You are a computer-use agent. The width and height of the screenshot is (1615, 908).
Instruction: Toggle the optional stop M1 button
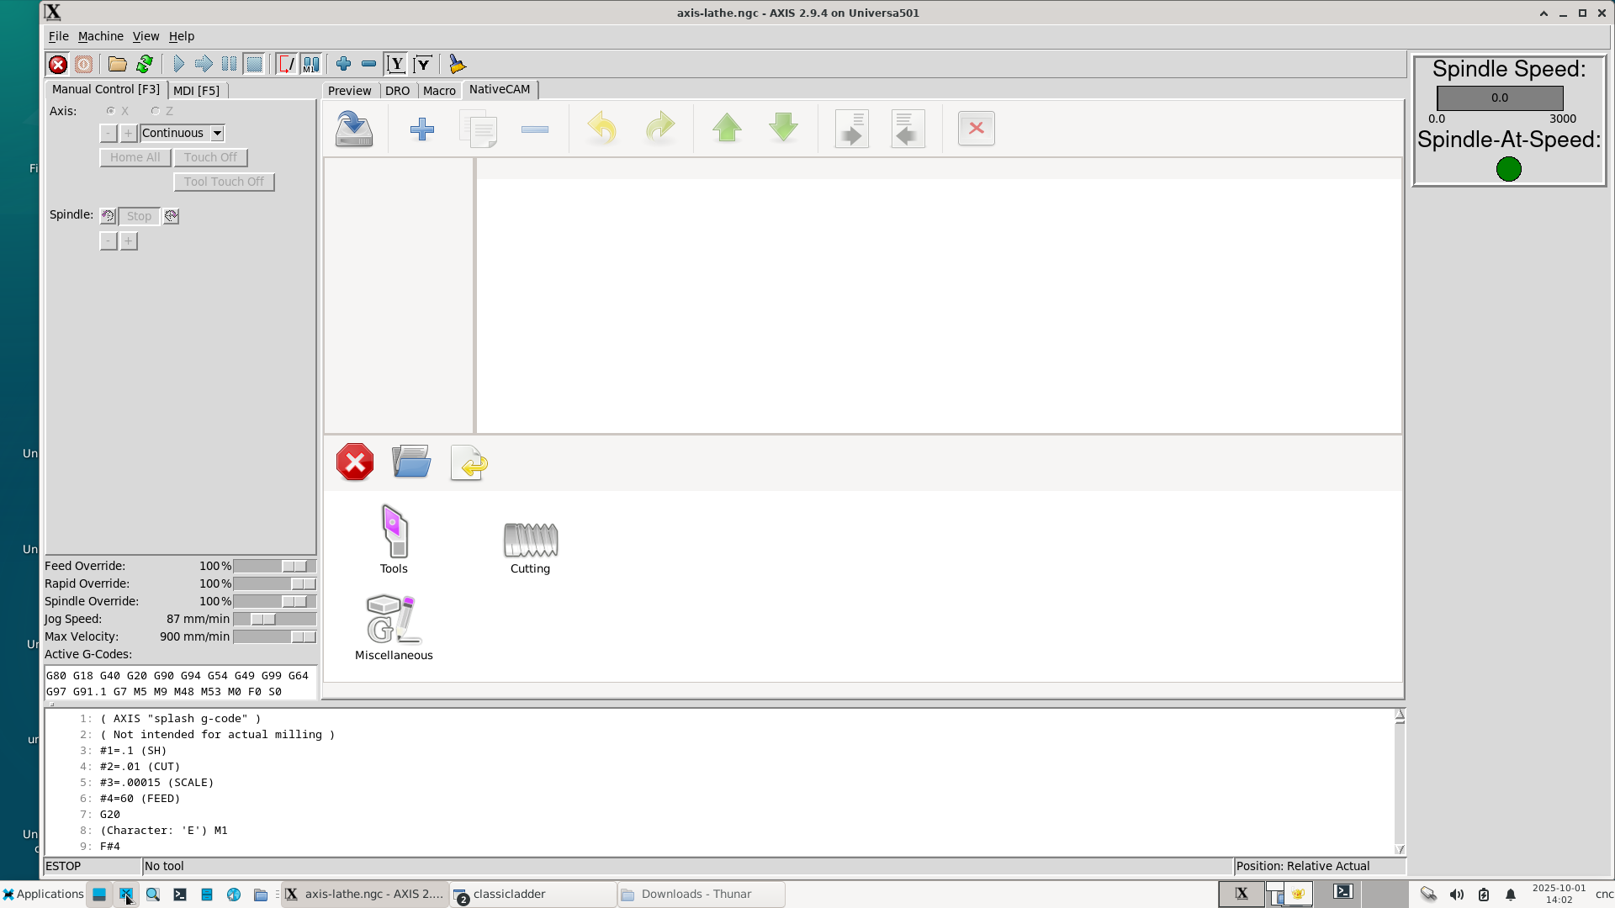pos(311,64)
